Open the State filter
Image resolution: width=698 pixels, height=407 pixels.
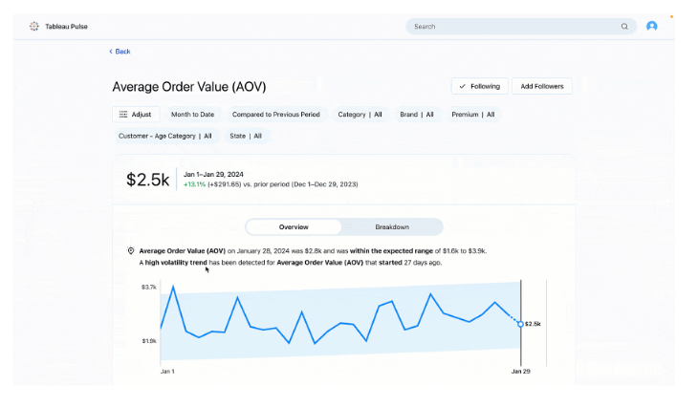click(x=247, y=136)
